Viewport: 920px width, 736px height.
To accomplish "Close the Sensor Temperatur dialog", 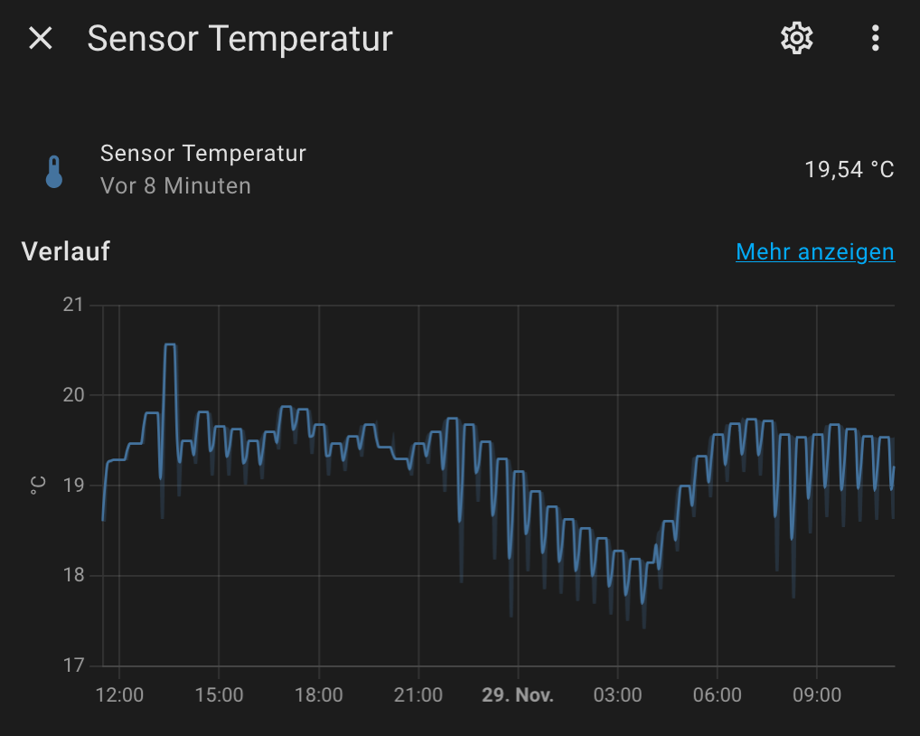I will click(41, 38).
